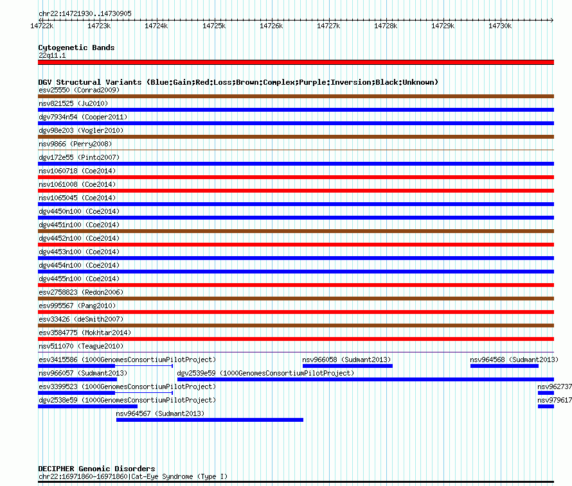This screenshot has height=486, width=572.
Task: Click the black Cat-Eye Syndrome region bar
Action: (296, 482)
